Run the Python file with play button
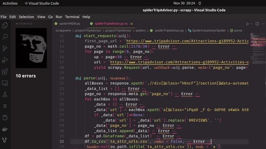Image resolution: width=266 pixels, height=149 pixels. pyautogui.click(x=248, y=24)
